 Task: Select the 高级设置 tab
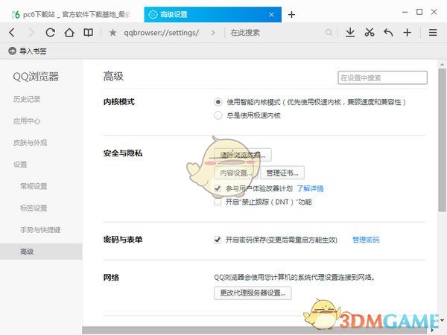(212, 15)
